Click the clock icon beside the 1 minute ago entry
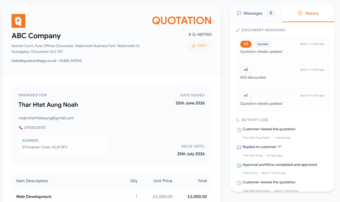This screenshot has height=202, width=340. (x=239, y=130)
